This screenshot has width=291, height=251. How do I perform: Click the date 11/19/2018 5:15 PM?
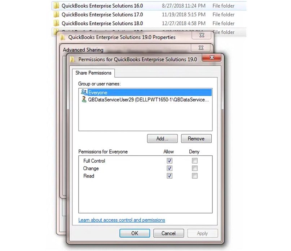pyautogui.click(x=184, y=15)
